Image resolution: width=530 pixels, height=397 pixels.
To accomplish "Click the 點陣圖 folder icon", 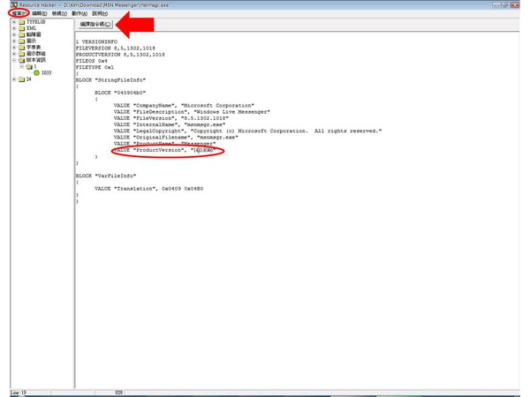I will pos(21,34).
